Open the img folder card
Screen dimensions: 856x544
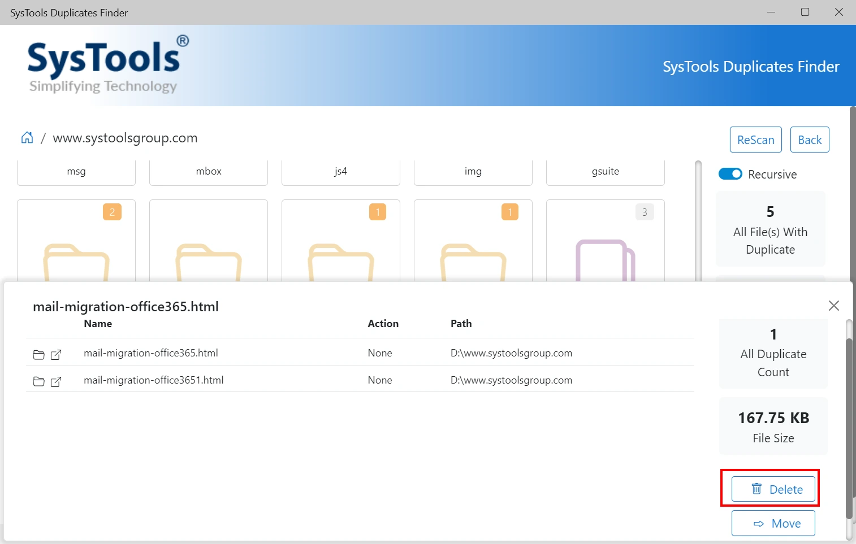click(473, 172)
